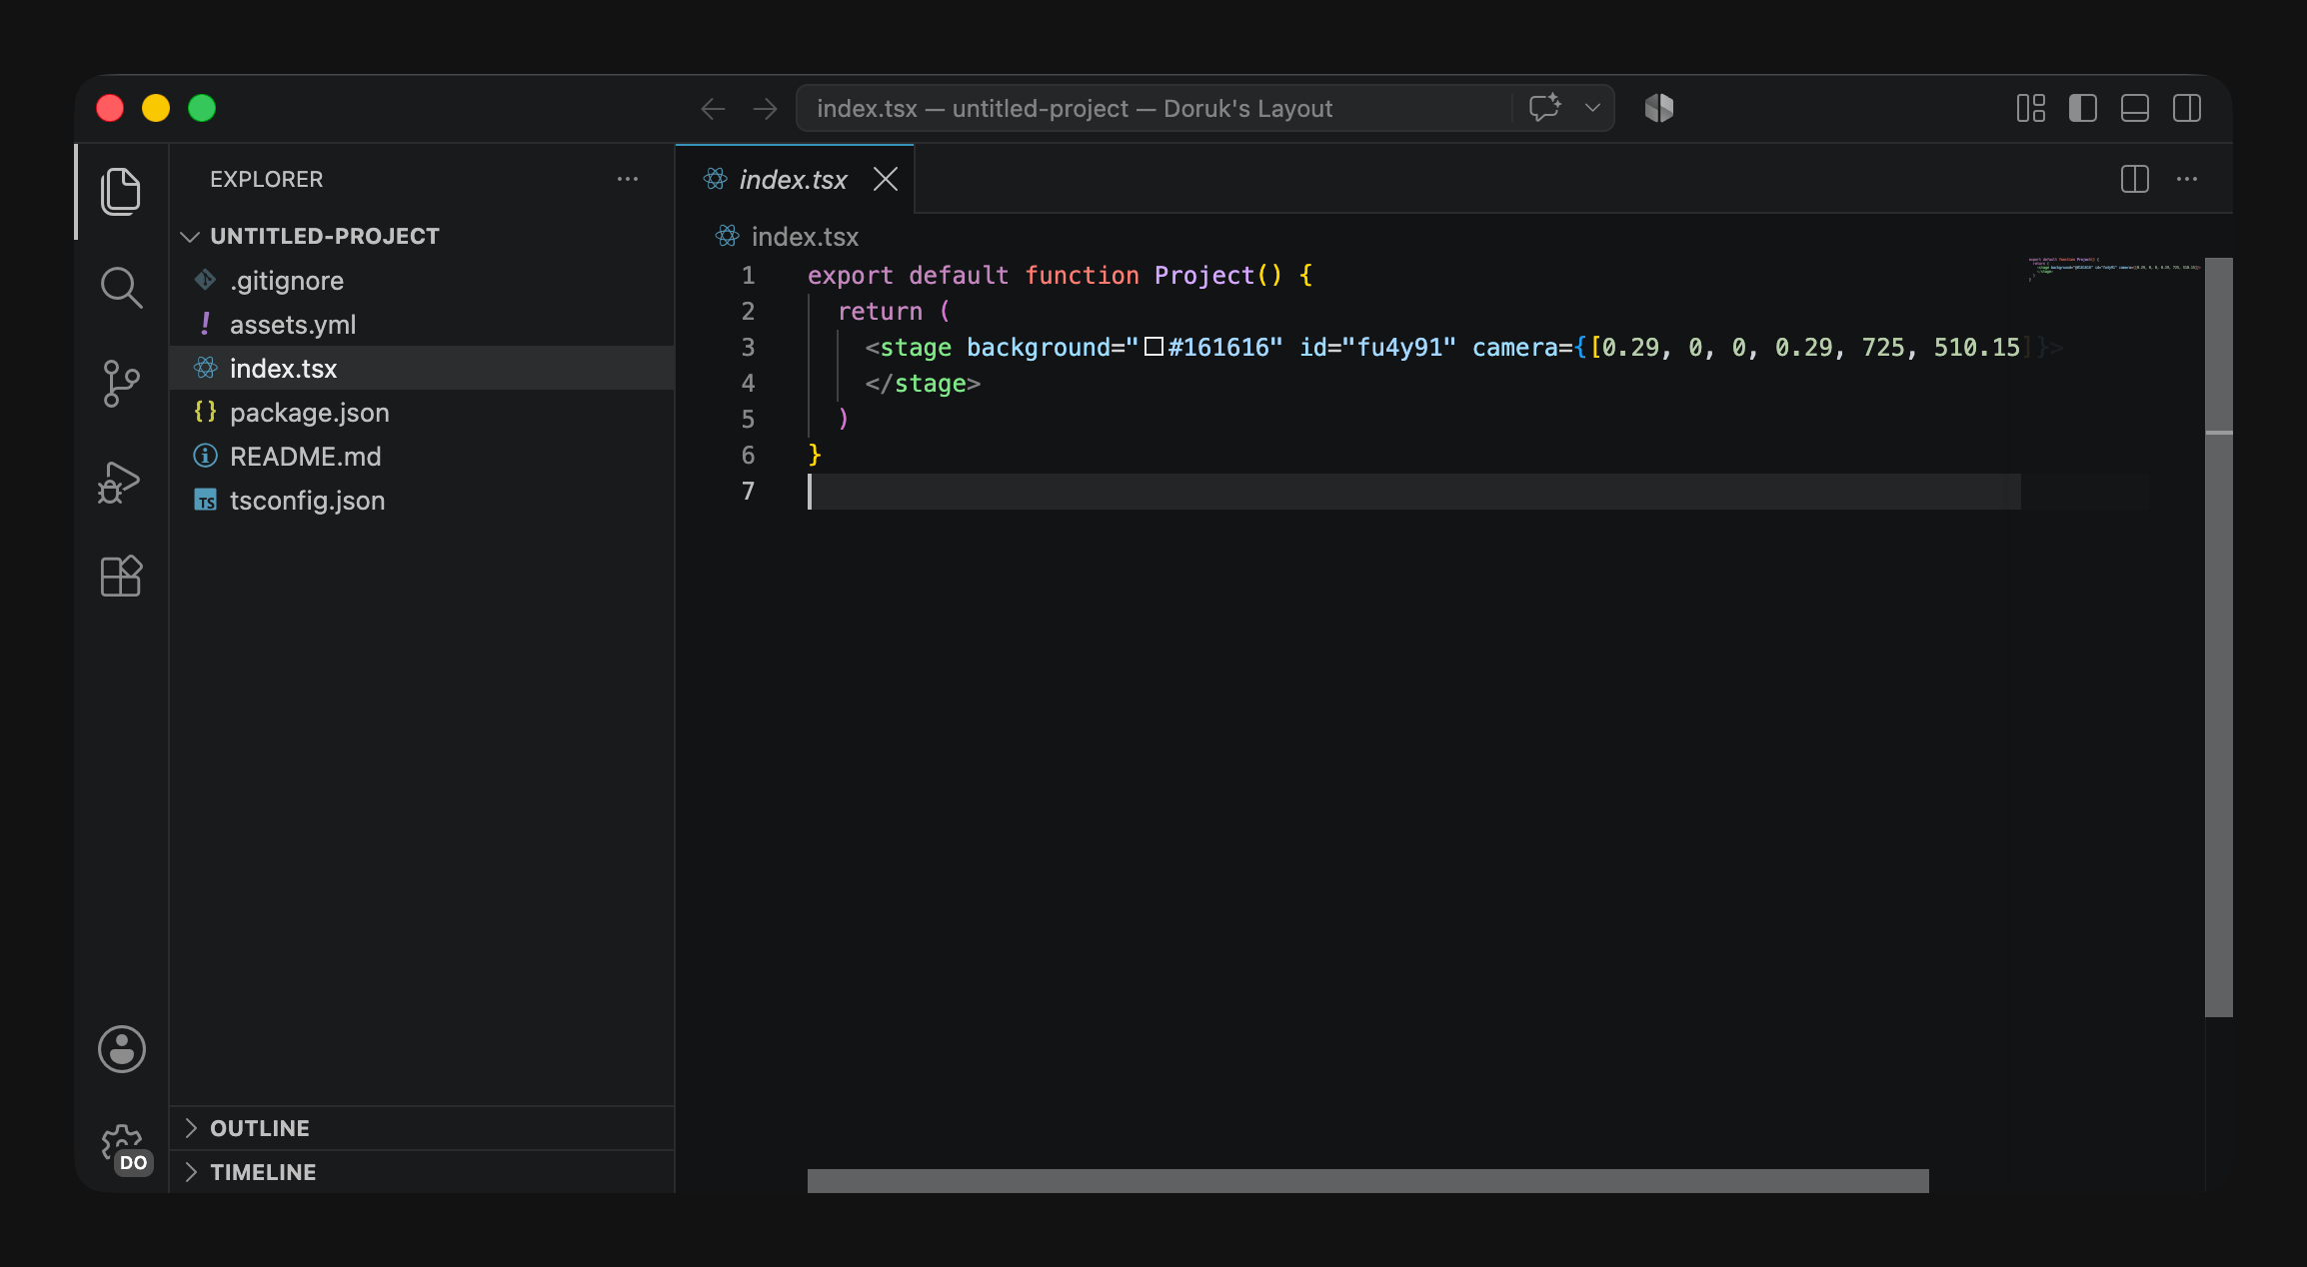Close the index.tsx editor tab

point(885,180)
